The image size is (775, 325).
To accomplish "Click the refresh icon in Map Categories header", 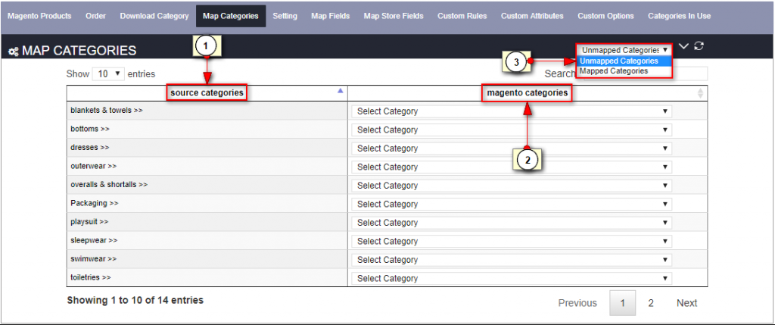I will click(x=699, y=46).
